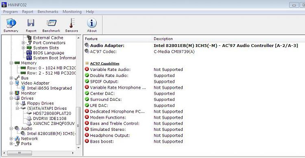This screenshot has height=158, width=305.
Task: Open the Benchmarks menu
Action: [x=48, y=12]
